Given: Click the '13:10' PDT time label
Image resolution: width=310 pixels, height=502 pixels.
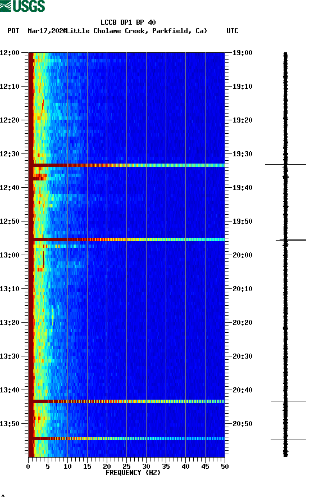Looking at the screenshot, I should click(10, 289).
